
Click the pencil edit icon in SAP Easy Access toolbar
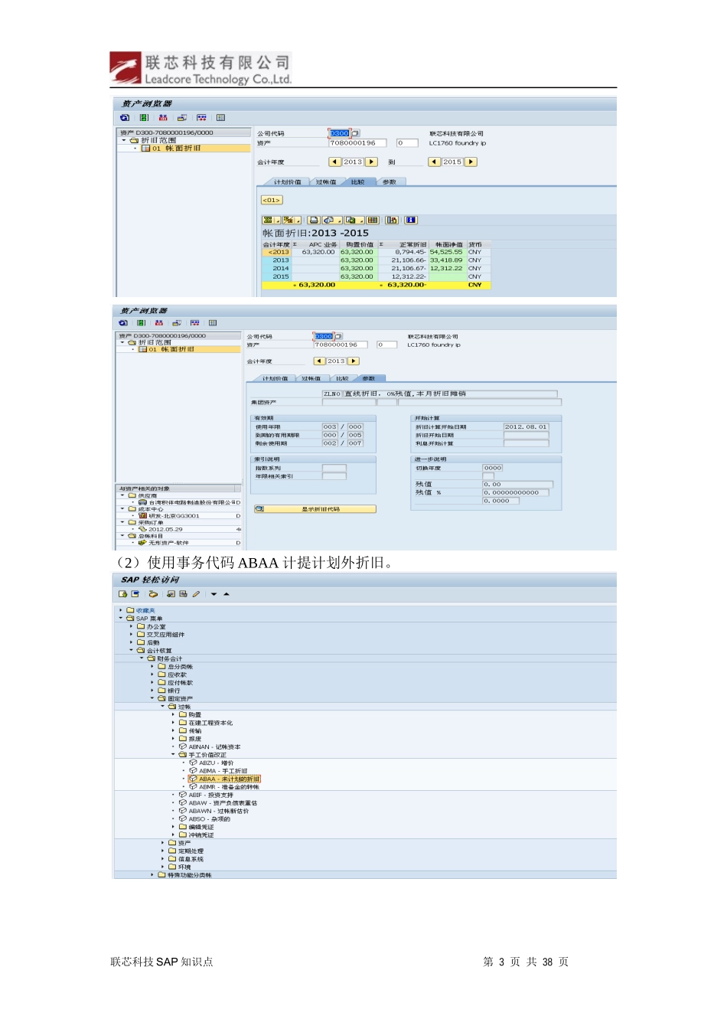[x=196, y=594]
